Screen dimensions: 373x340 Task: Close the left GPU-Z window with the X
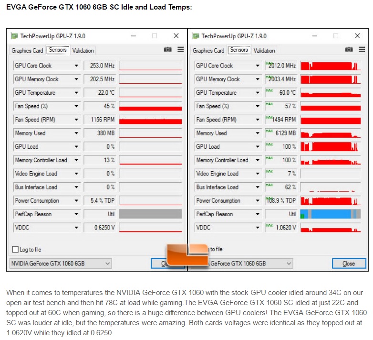click(176, 36)
